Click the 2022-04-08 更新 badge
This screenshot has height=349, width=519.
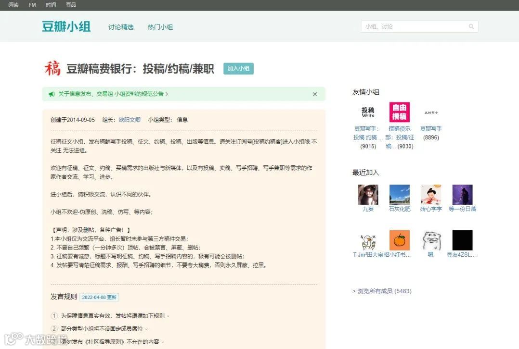(x=99, y=297)
